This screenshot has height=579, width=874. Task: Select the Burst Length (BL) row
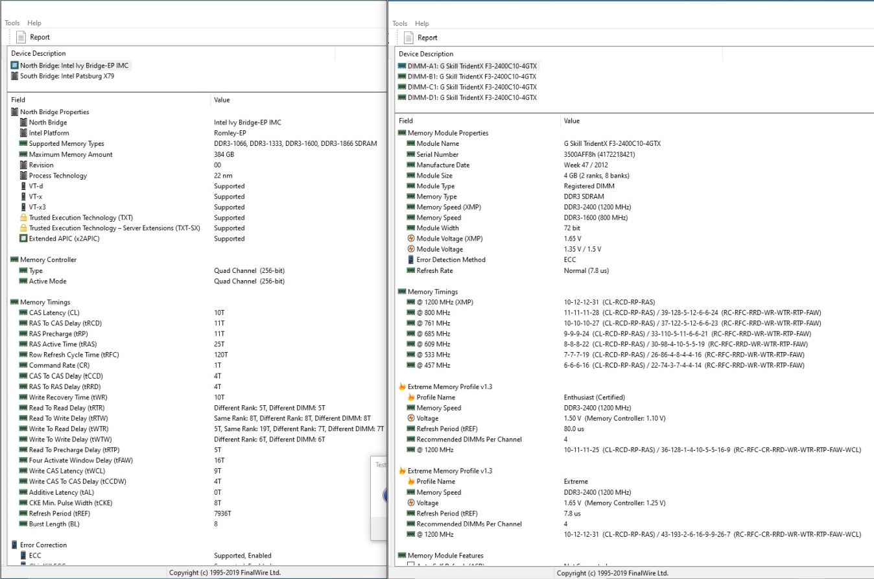click(197, 524)
